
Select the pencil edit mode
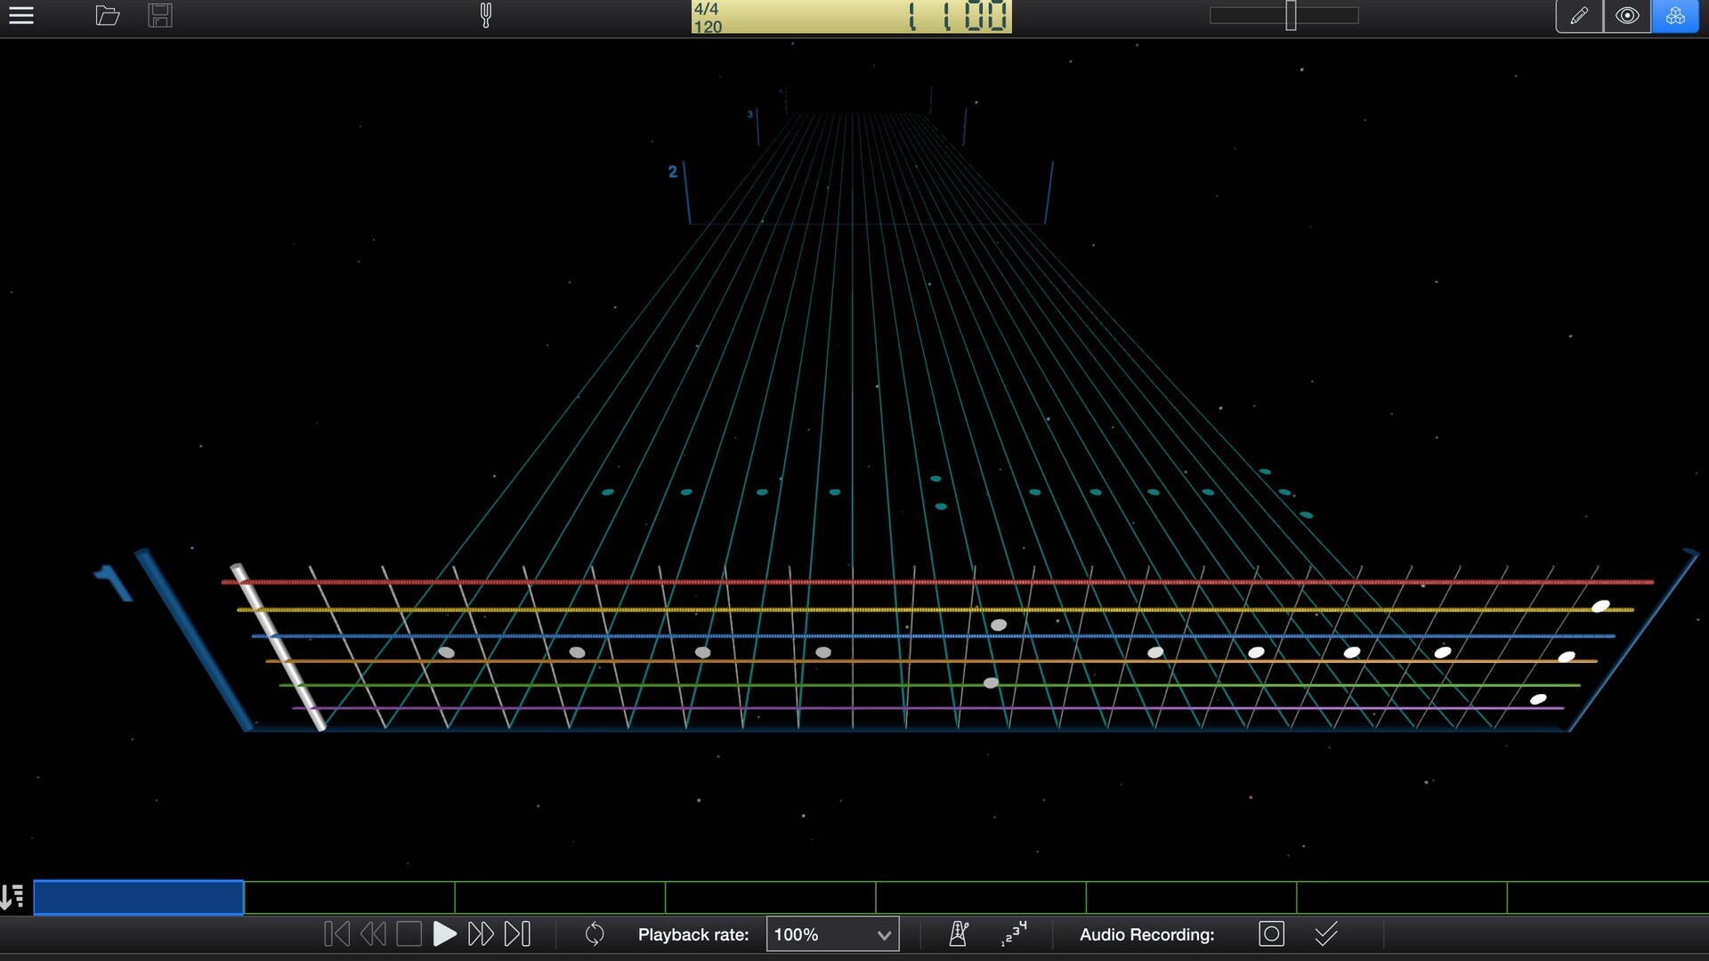1579,16
